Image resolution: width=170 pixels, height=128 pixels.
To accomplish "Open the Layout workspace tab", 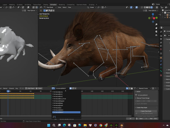I will coord(5,5).
